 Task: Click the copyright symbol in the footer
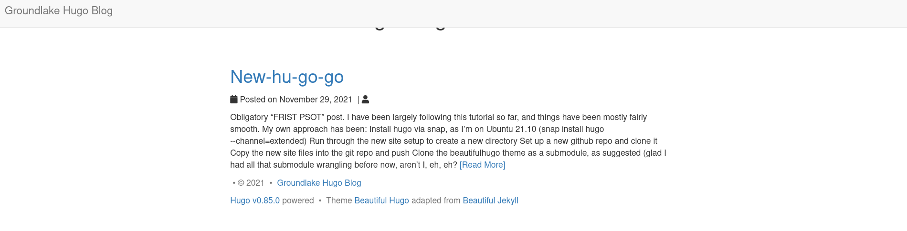(241, 183)
